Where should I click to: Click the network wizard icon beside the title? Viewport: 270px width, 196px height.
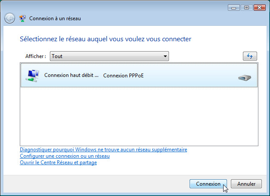click(x=22, y=18)
